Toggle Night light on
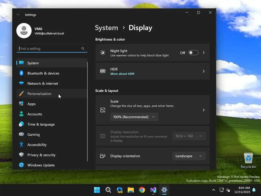 point(193,53)
